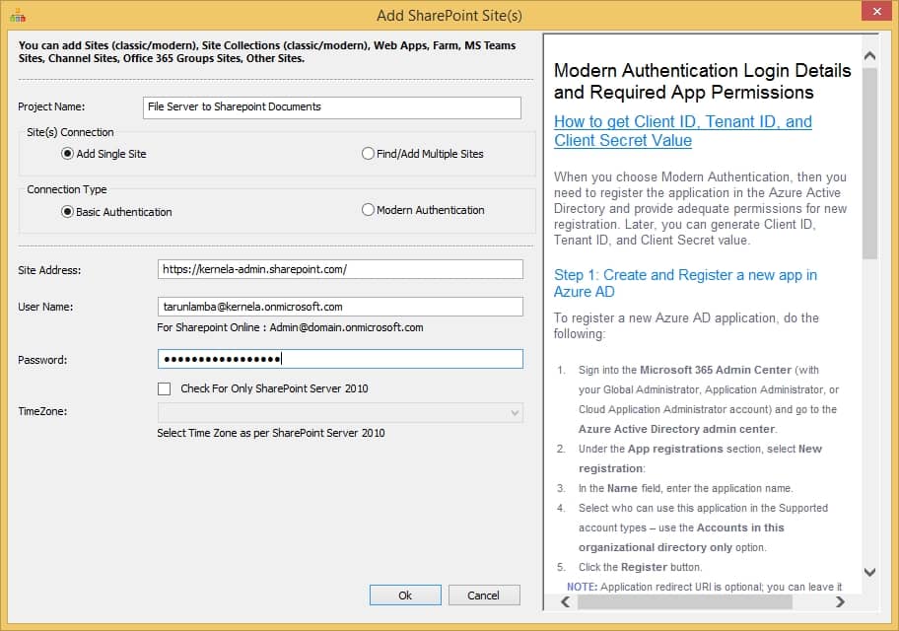Screen dimensions: 899x631
Task: Click the 'NOTE: Application redirect URI' text
Action: click(704, 587)
